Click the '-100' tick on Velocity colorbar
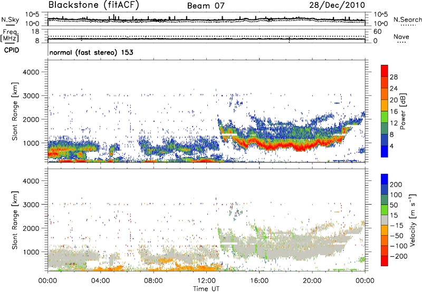Viewport: 422px width, 292px height. tap(399, 246)
